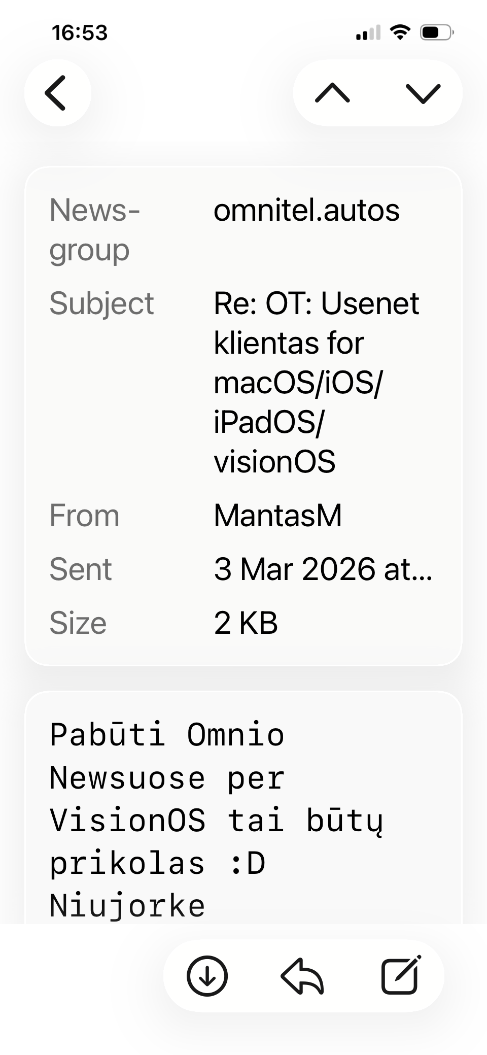Tap the Subject field label
This screenshot has width=487, height=1055.
(x=101, y=303)
